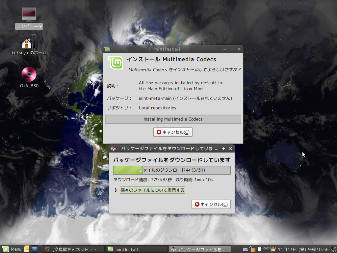This screenshot has height=253, width=337.
Task: Close the package download dialog
Action: coord(231,149)
